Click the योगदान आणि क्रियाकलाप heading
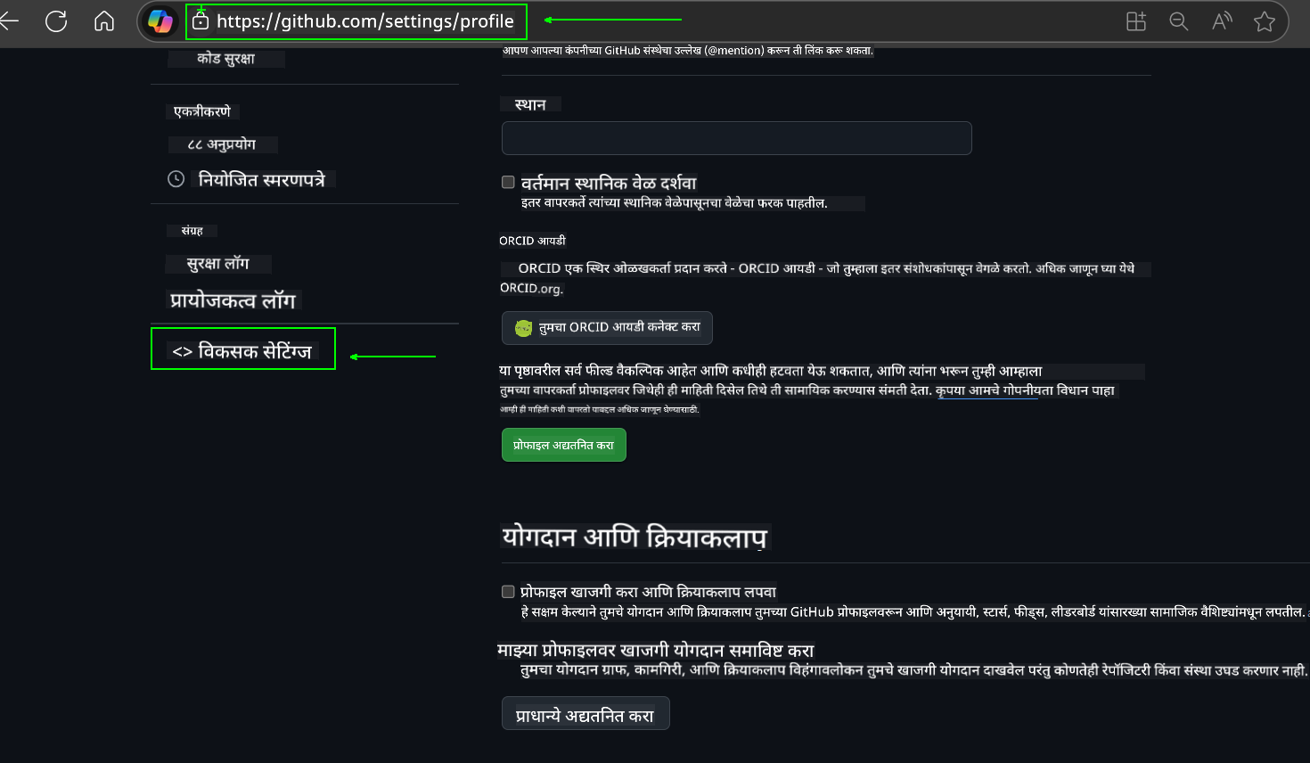 pyautogui.click(x=635, y=537)
